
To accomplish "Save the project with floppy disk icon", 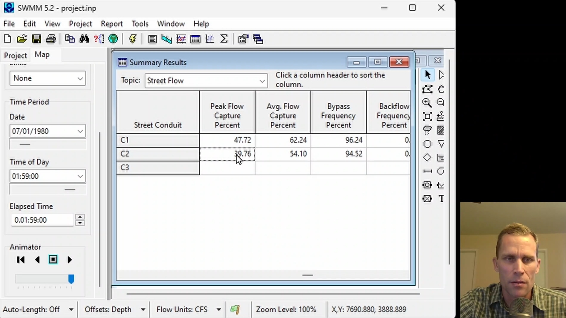I will (x=36, y=39).
